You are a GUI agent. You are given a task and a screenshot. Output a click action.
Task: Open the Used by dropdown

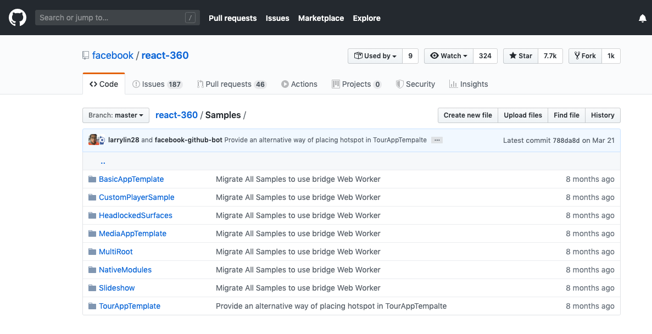pyautogui.click(x=375, y=55)
